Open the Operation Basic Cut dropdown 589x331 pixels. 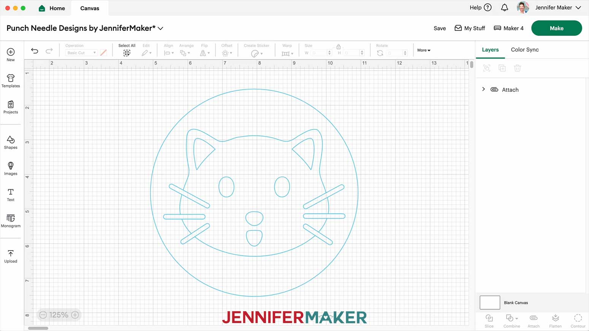coord(81,53)
